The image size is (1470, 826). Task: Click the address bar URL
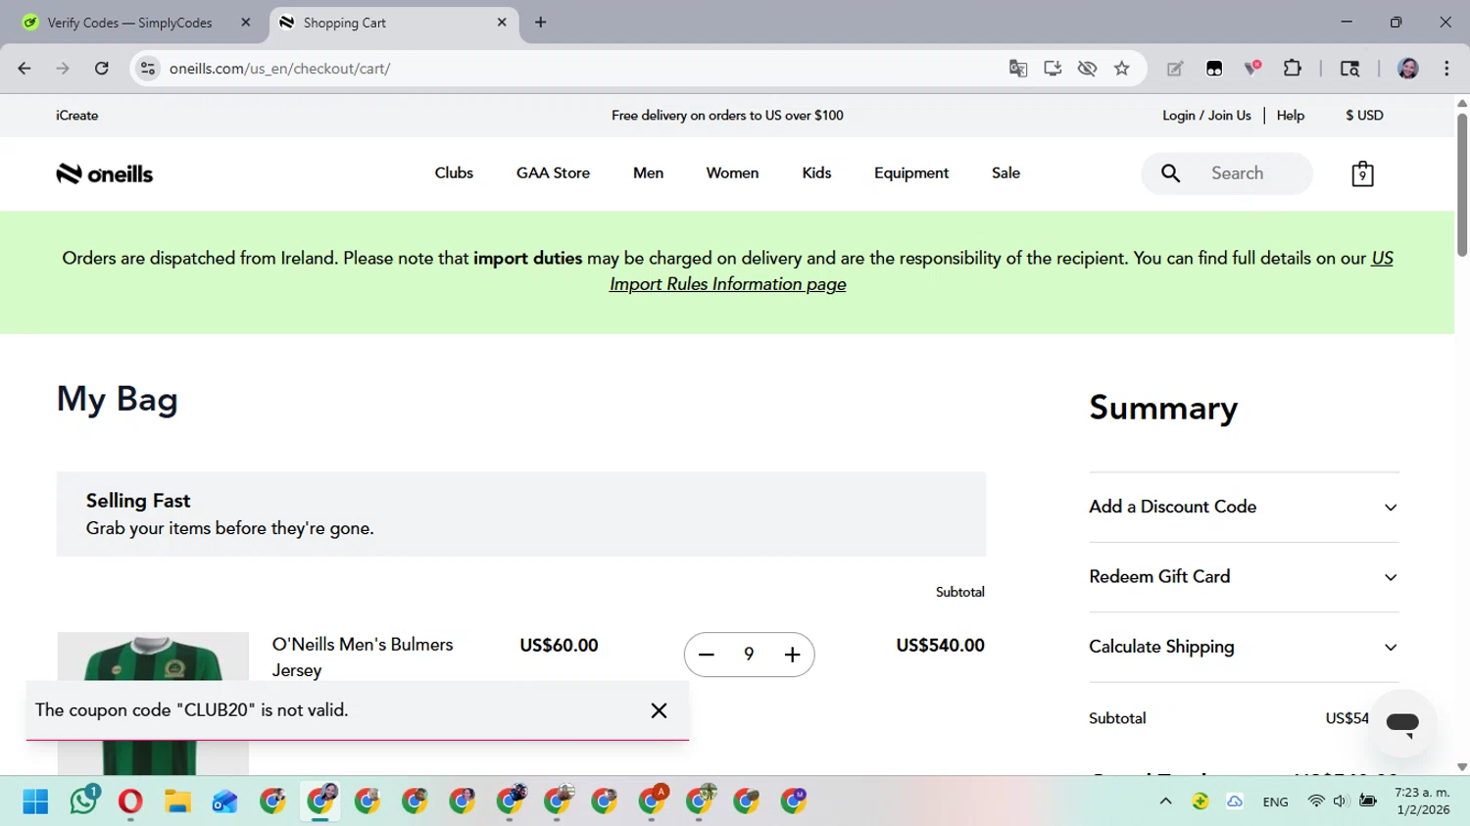coord(279,69)
